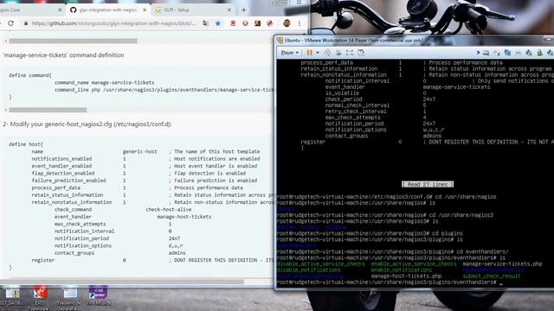Screen dimensions: 554x311
Task: Expand the VMware devices arrow chevron
Action: coord(478,53)
